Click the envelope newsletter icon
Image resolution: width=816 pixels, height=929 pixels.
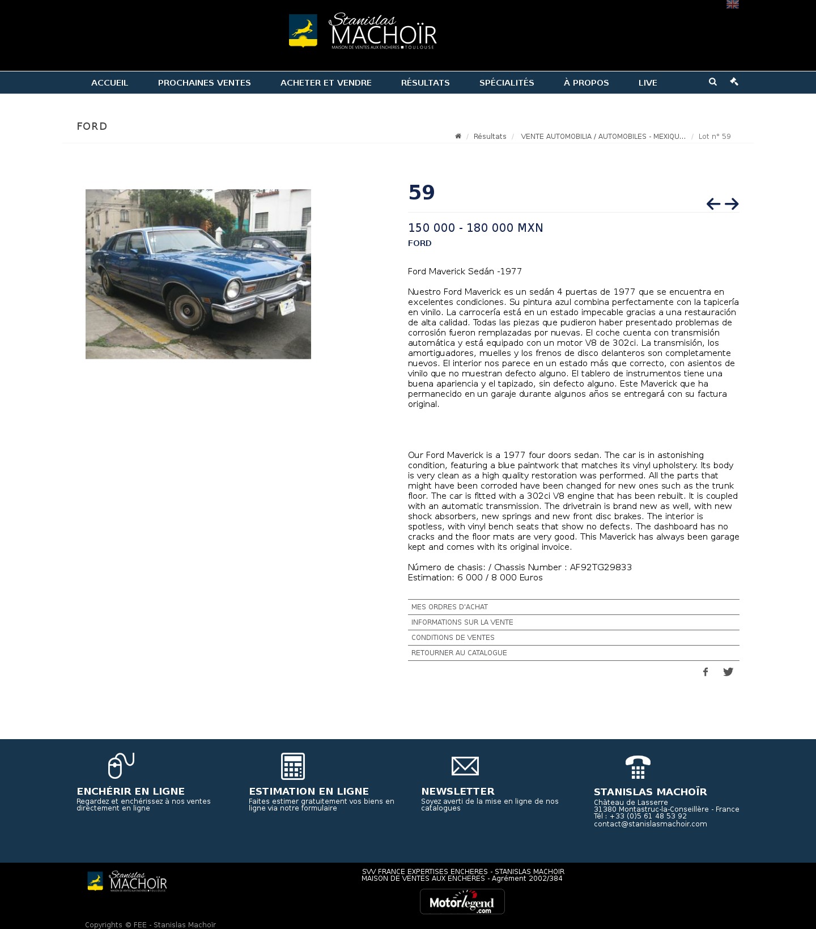(x=465, y=766)
